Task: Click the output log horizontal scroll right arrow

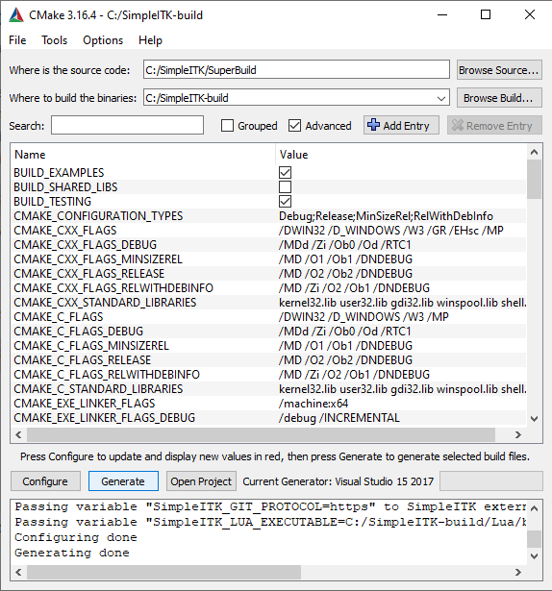Action: tap(518, 572)
